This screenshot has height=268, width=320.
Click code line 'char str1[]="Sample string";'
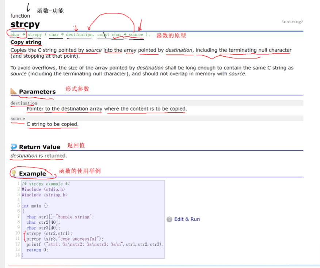pyautogui.click(x=60, y=217)
